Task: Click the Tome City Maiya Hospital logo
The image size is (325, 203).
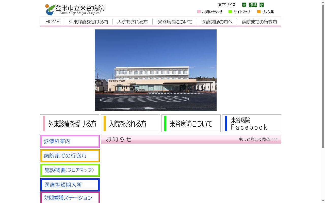Action: point(75,10)
